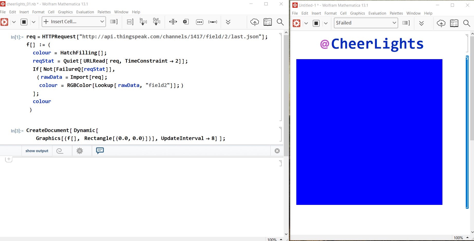Click the 'show output' button
The image size is (474, 241).
(37, 151)
